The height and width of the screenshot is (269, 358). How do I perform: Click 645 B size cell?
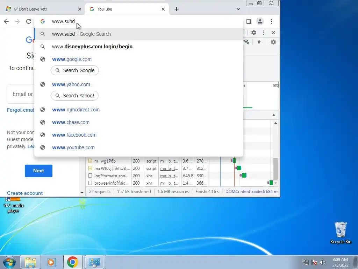[188, 176]
